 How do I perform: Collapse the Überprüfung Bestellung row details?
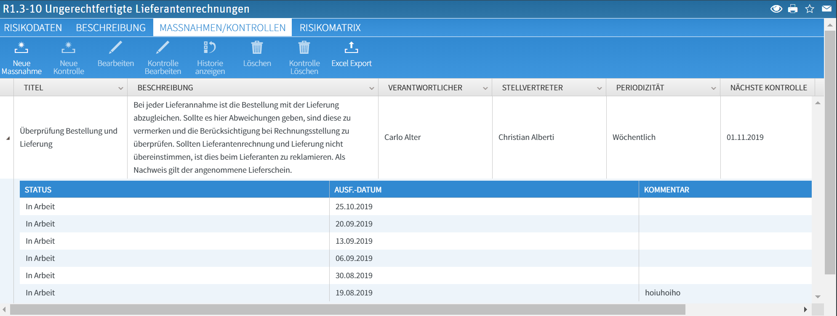click(x=8, y=138)
